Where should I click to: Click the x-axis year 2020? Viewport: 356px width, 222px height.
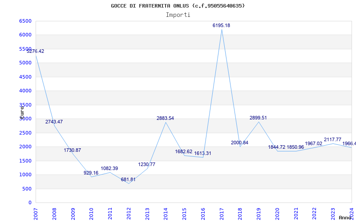(277, 214)
